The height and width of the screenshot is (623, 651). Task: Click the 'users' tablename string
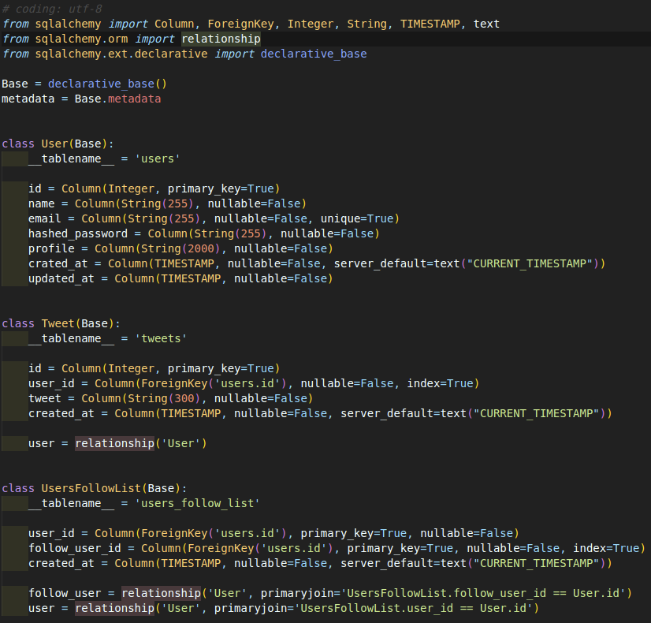point(158,159)
